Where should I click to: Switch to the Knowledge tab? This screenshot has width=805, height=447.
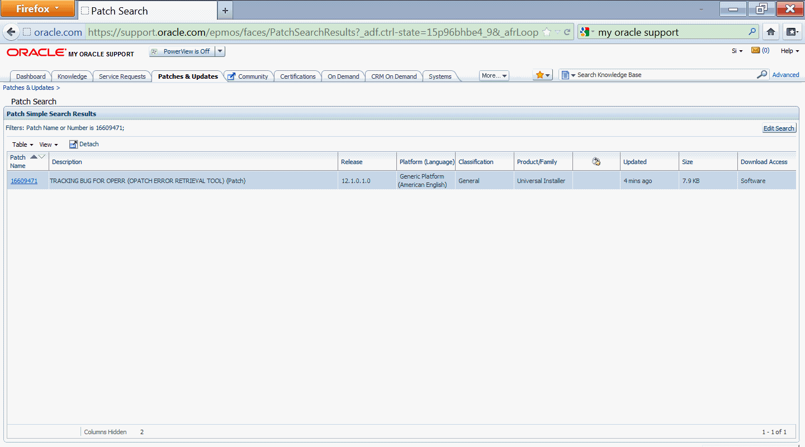point(72,76)
